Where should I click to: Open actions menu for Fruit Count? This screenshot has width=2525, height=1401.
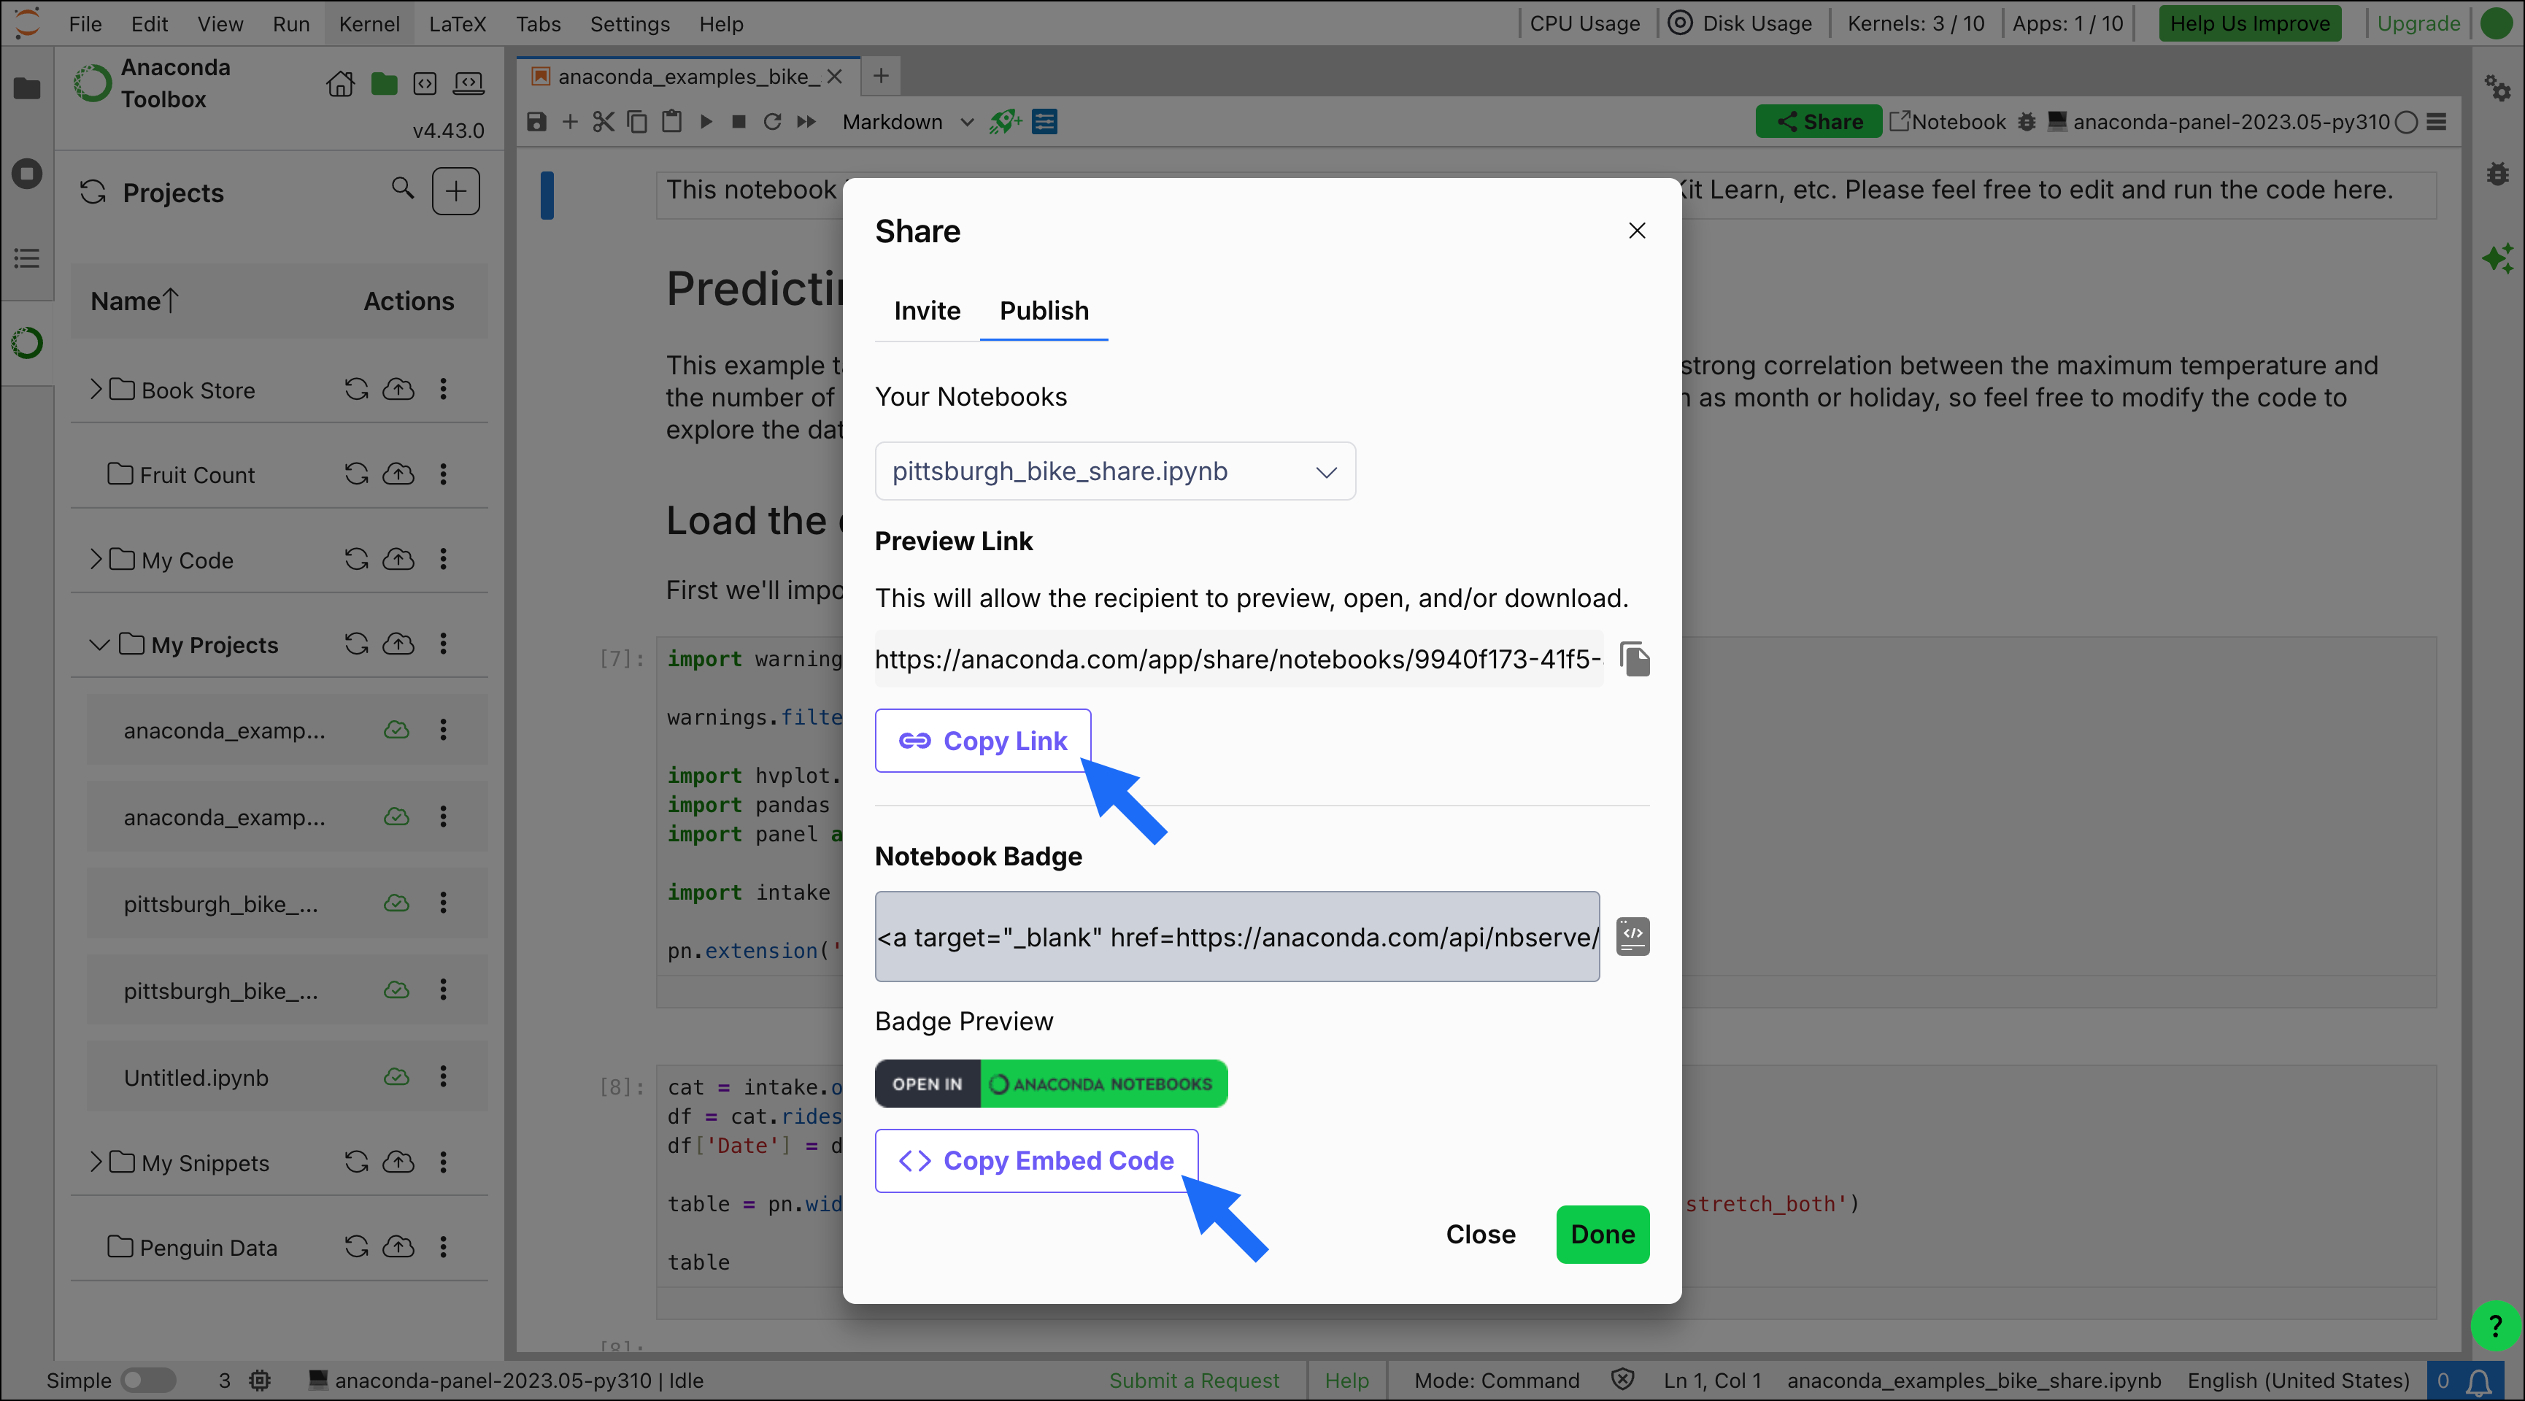click(443, 474)
